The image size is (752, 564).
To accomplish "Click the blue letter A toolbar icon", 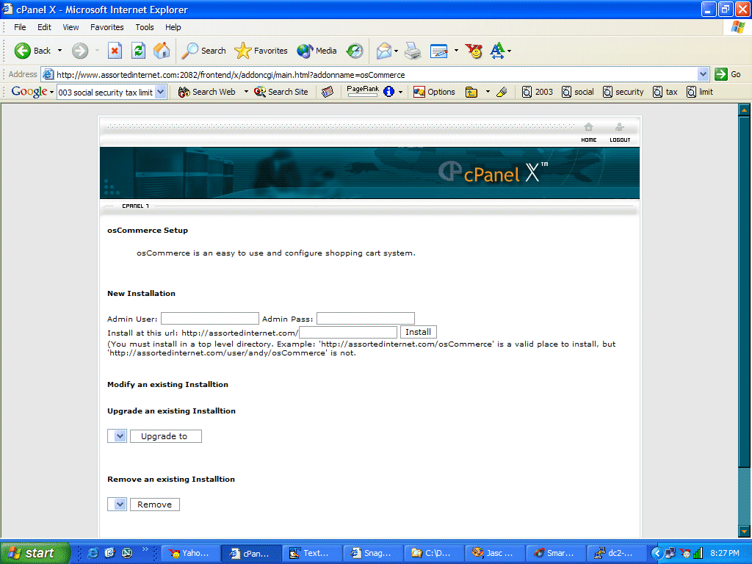I will (x=497, y=51).
